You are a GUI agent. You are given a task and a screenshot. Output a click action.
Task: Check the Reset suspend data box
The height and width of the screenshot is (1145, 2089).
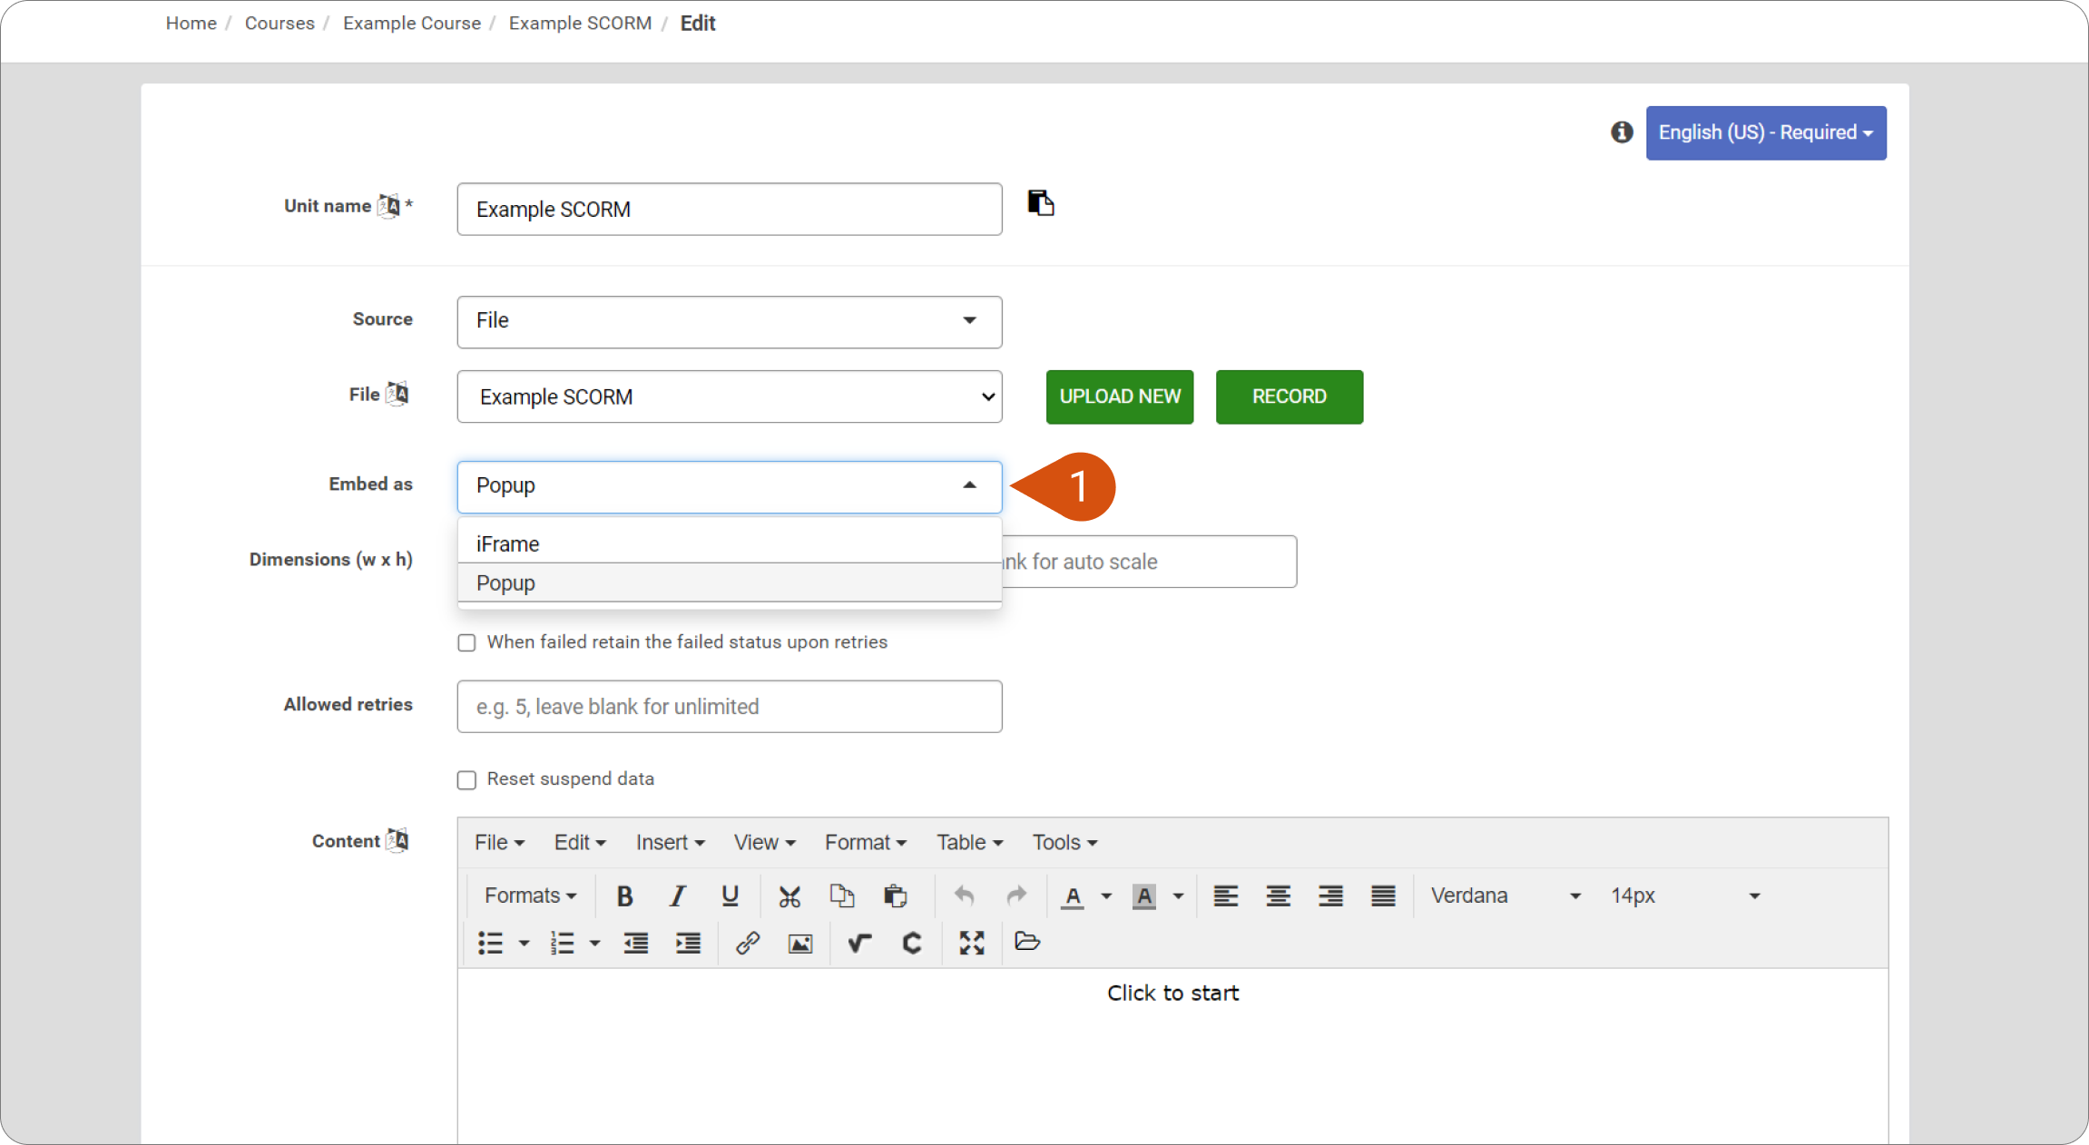466,779
